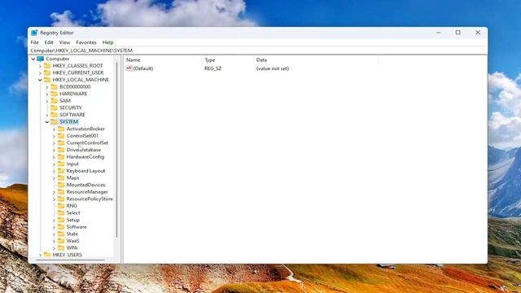This screenshot has width=521, height=293.
Task: Click the Maps folder icon
Action: [61, 177]
